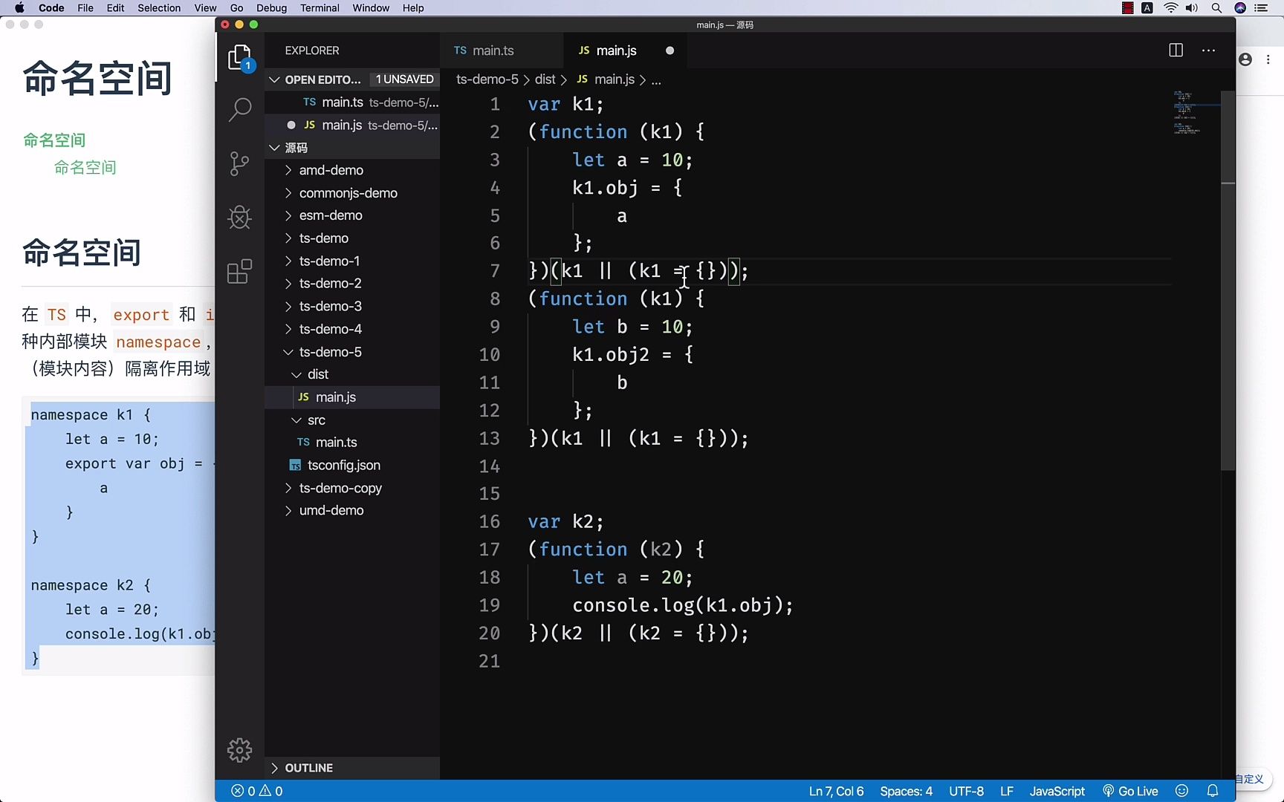
Task: Open the Debug bug icon
Action: click(x=239, y=217)
